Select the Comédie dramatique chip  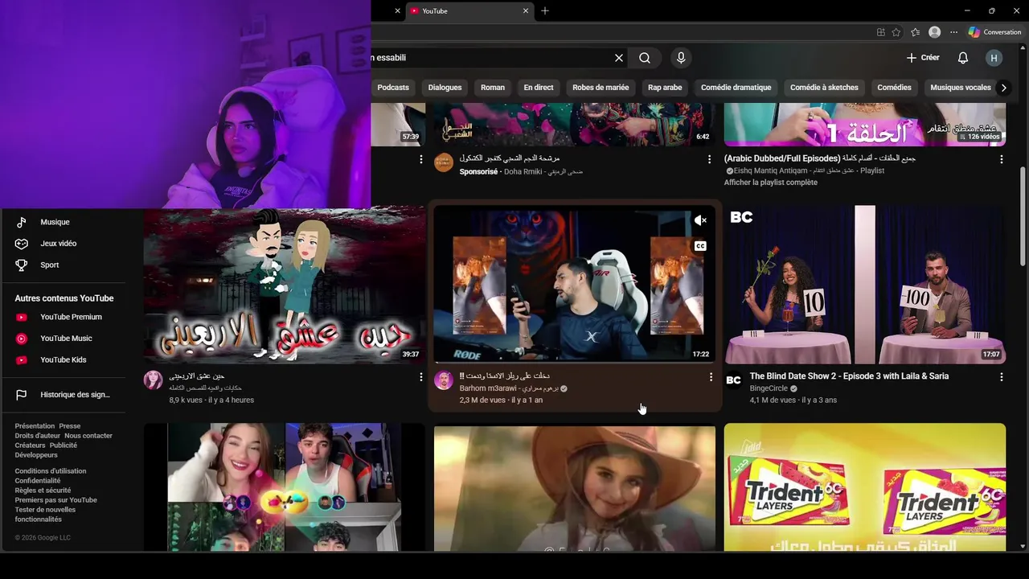click(x=736, y=88)
